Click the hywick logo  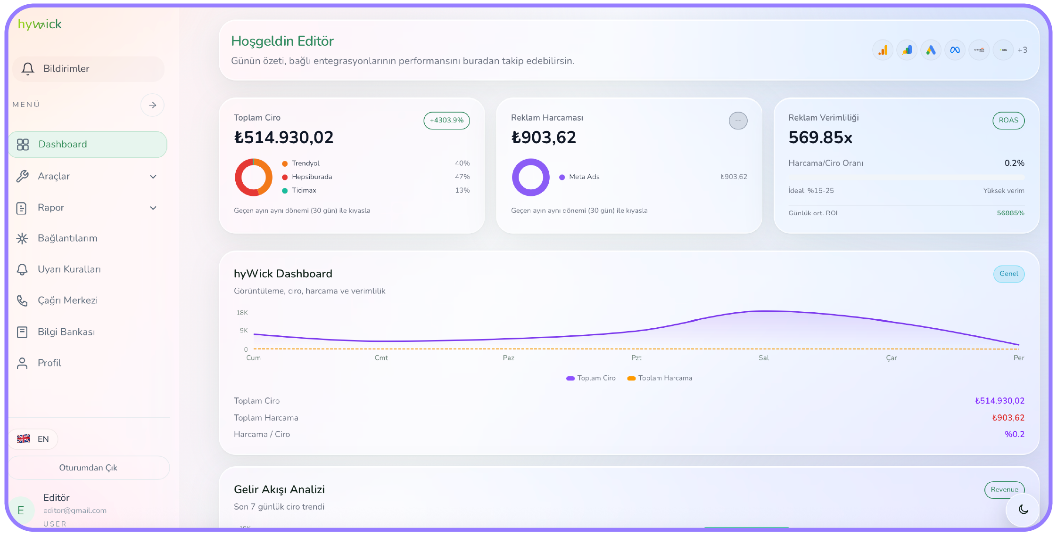tap(40, 24)
